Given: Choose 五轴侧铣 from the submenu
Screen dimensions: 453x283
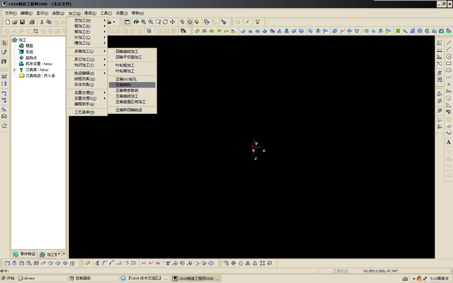Looking at the screenshot, I should [132, 85].
